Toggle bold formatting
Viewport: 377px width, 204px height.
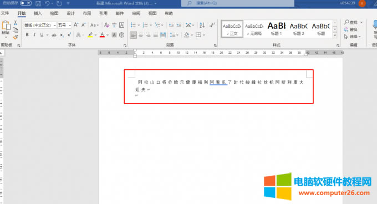coord(27,35)
